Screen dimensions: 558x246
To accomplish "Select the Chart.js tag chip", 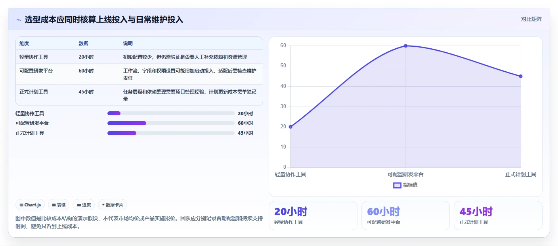I will [30, 205].
